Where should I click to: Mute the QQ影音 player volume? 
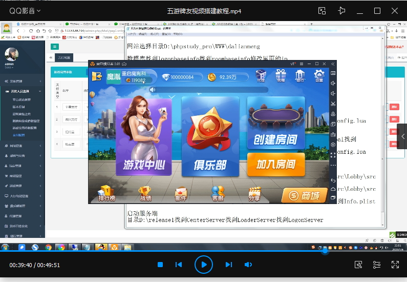pyautogui.click(x=248, y=265)
